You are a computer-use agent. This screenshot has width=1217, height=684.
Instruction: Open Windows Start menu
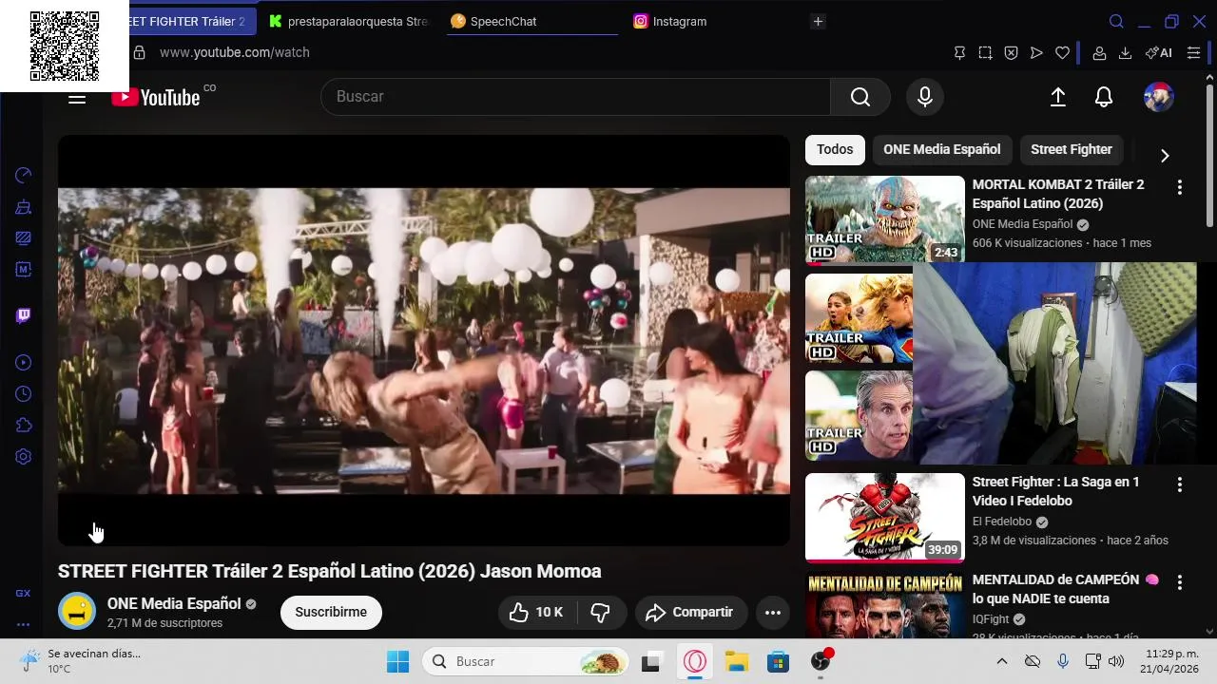[398, 662]
